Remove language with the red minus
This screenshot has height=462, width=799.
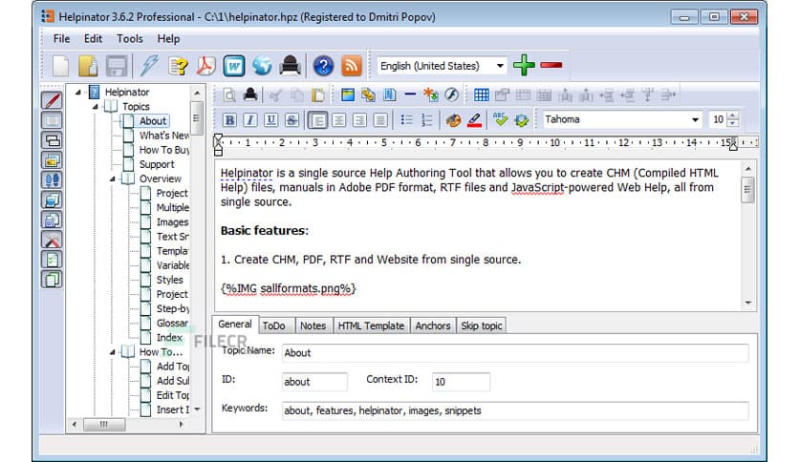[551, 65]
